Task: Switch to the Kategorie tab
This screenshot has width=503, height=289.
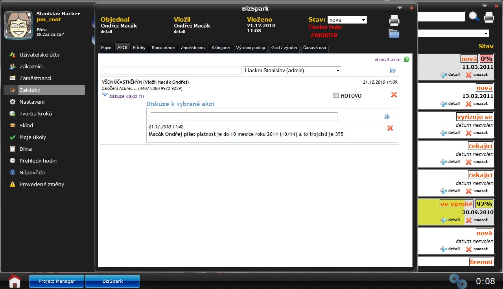Action: (221, 48)
